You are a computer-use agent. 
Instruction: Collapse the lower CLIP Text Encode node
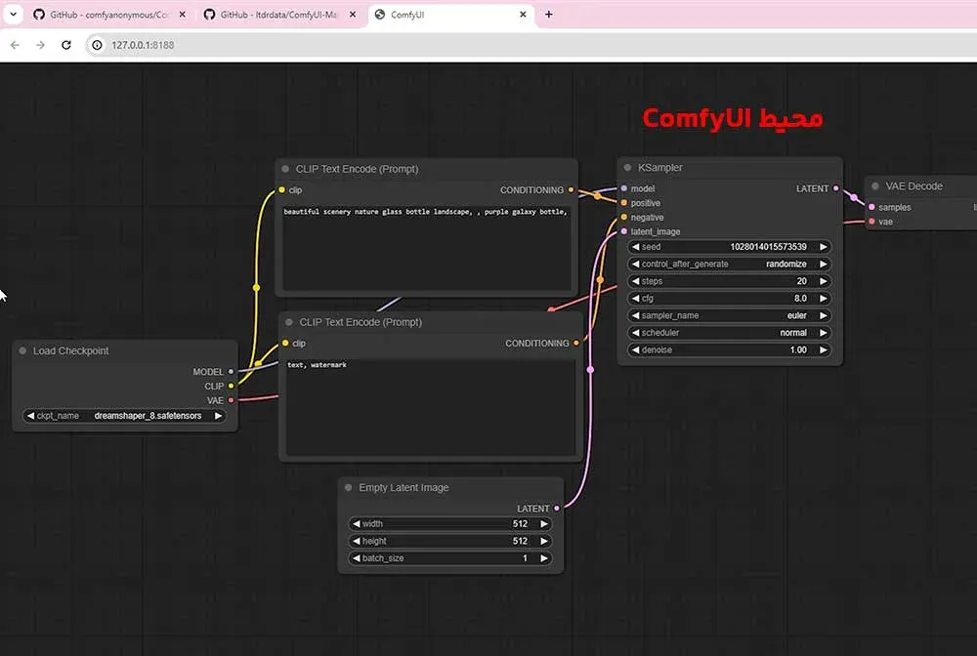click(288, 322)
